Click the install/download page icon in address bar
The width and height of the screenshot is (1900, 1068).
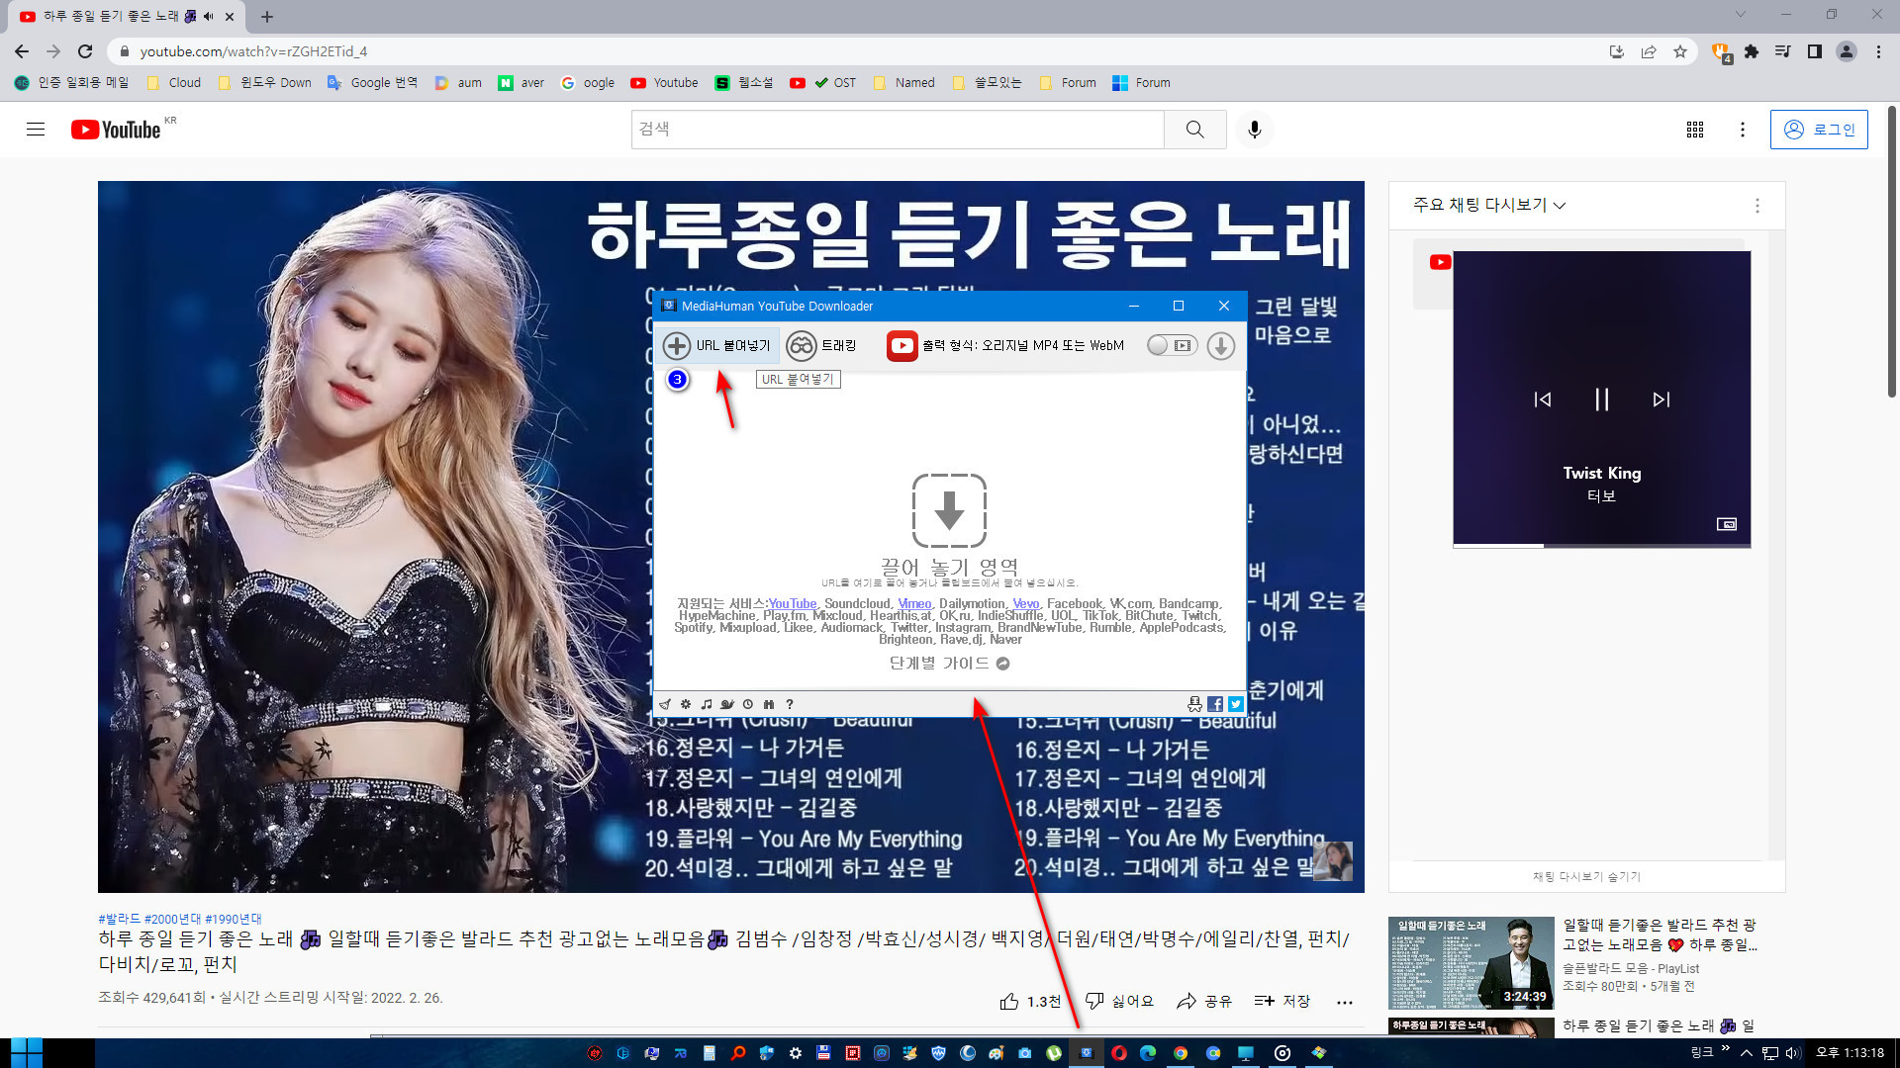[1617, 51]
